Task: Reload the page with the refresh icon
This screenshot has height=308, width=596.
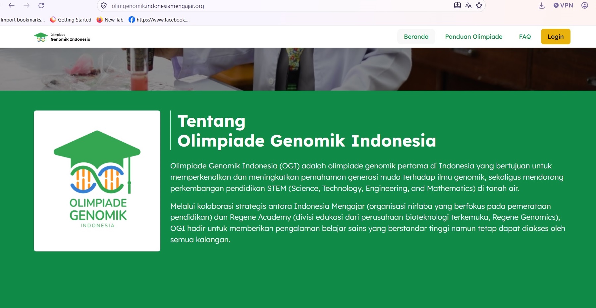Action: pos(41,6)
